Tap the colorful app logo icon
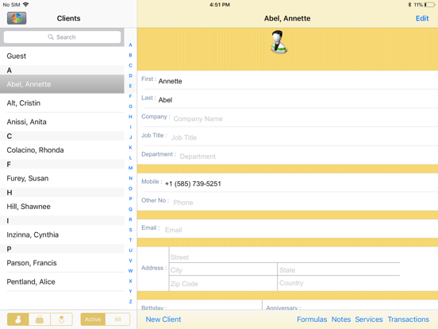438x329 pixels. click(x=17, y=18)
